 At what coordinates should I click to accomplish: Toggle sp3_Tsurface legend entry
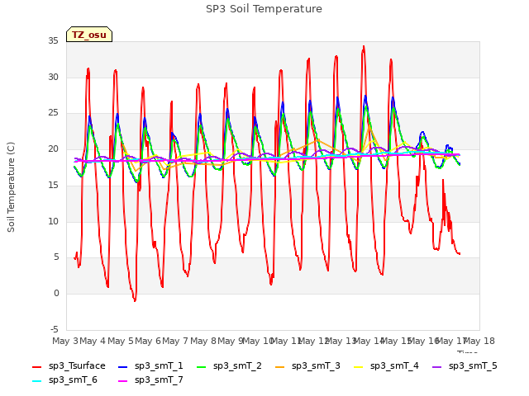69,366
